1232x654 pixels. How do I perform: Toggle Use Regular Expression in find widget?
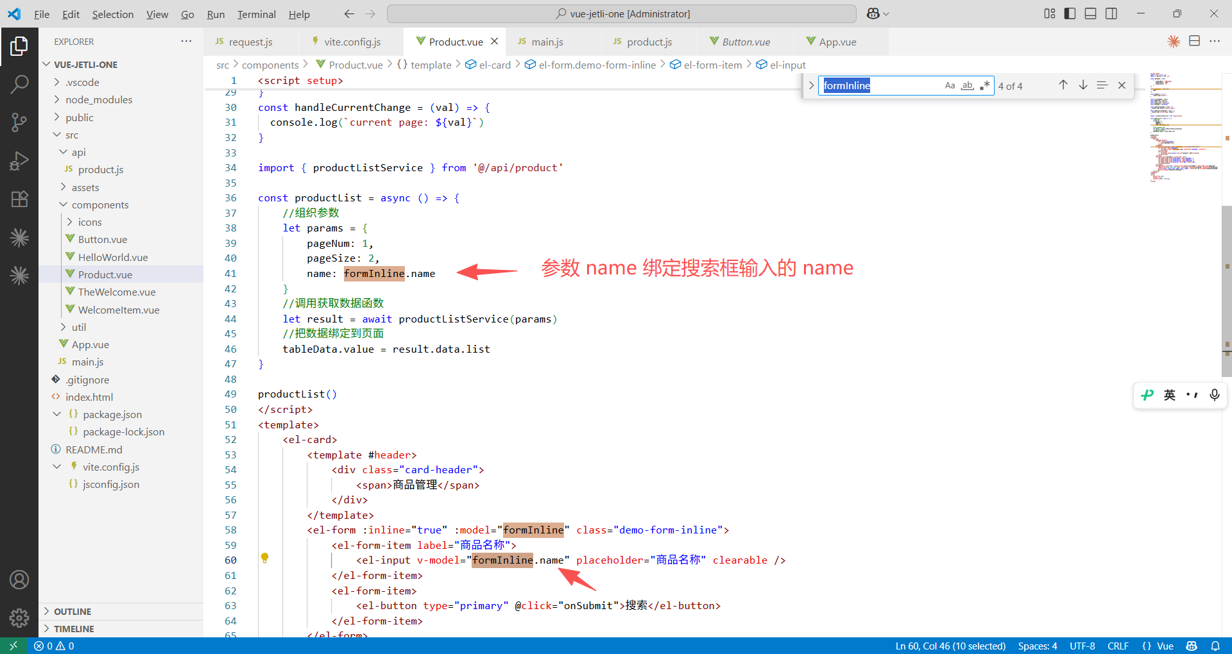pos(984,85)
